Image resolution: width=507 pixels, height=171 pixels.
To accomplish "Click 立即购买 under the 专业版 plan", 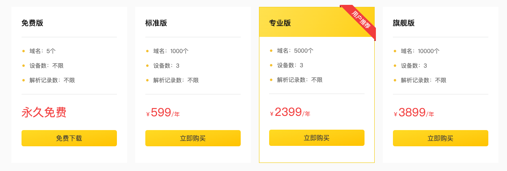I will coord(317,138).
